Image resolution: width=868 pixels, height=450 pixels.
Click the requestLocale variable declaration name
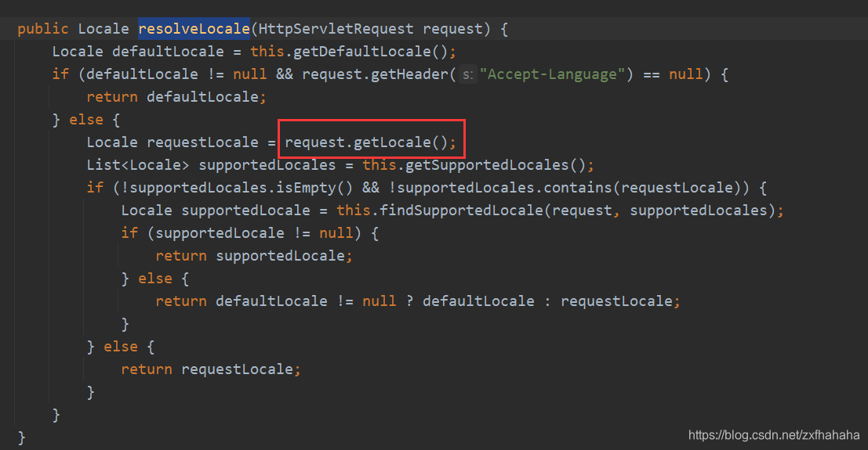(202, 142)
